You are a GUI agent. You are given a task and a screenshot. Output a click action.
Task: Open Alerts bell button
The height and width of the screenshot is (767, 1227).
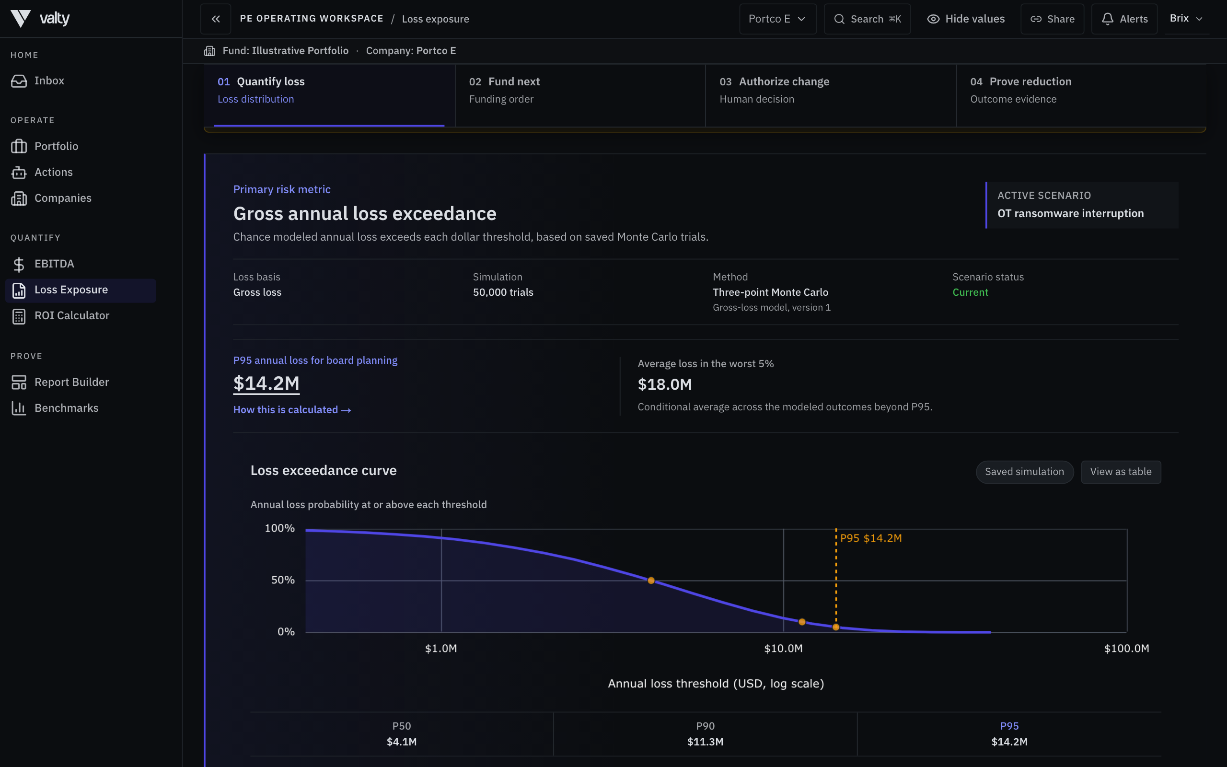point(1124,19)
